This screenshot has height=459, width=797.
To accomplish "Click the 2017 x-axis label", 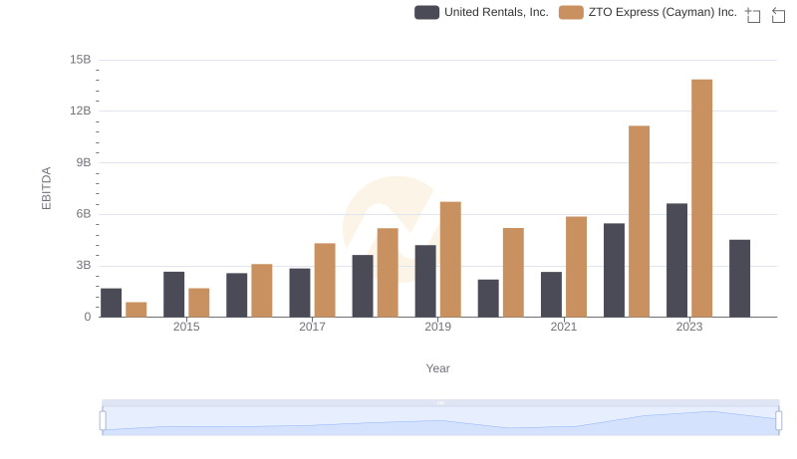I will click(x=312, y=327).
